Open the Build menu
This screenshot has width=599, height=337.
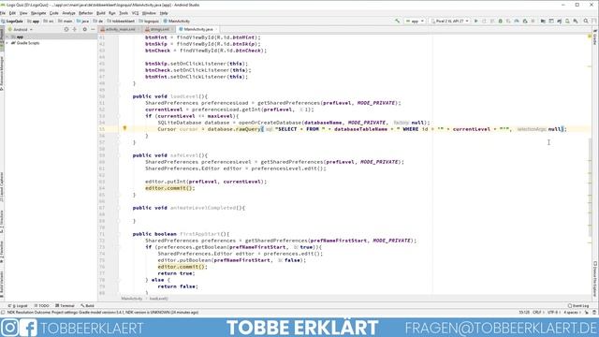pyautogui.click(x=101, y=13)
